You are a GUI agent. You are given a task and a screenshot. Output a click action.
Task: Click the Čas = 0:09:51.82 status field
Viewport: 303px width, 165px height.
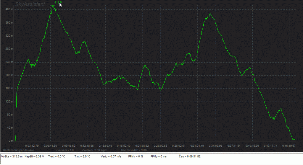[x=190, y=156]
